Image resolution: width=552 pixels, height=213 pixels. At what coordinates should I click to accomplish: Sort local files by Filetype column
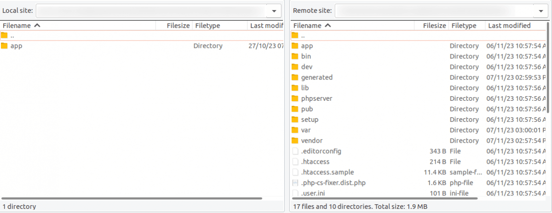pyautogui.click(x=207, y=26)
